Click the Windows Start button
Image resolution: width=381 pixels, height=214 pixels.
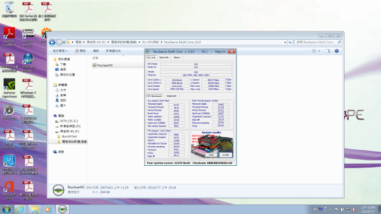(7, 209)
